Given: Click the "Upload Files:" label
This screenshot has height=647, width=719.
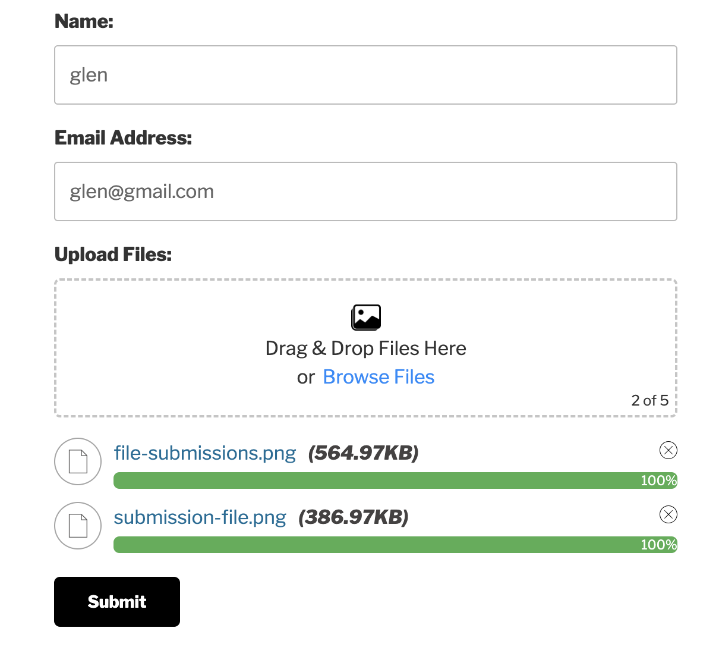Looking at the screenshot, I should [x=113, y=255].
